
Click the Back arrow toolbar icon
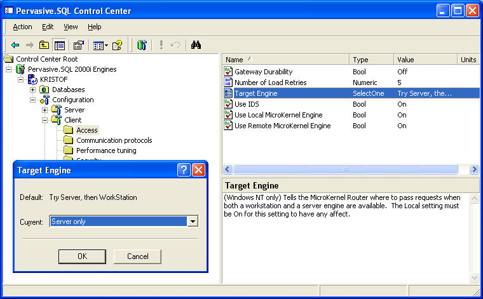pos(15,45)
